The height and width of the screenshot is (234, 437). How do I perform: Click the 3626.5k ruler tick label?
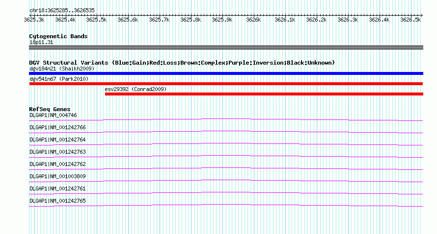pyautogui.click(x=410, y=20)
